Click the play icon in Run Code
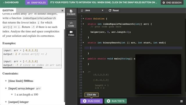The height and width of the screenshot is (105, 186). coord(85,101)
